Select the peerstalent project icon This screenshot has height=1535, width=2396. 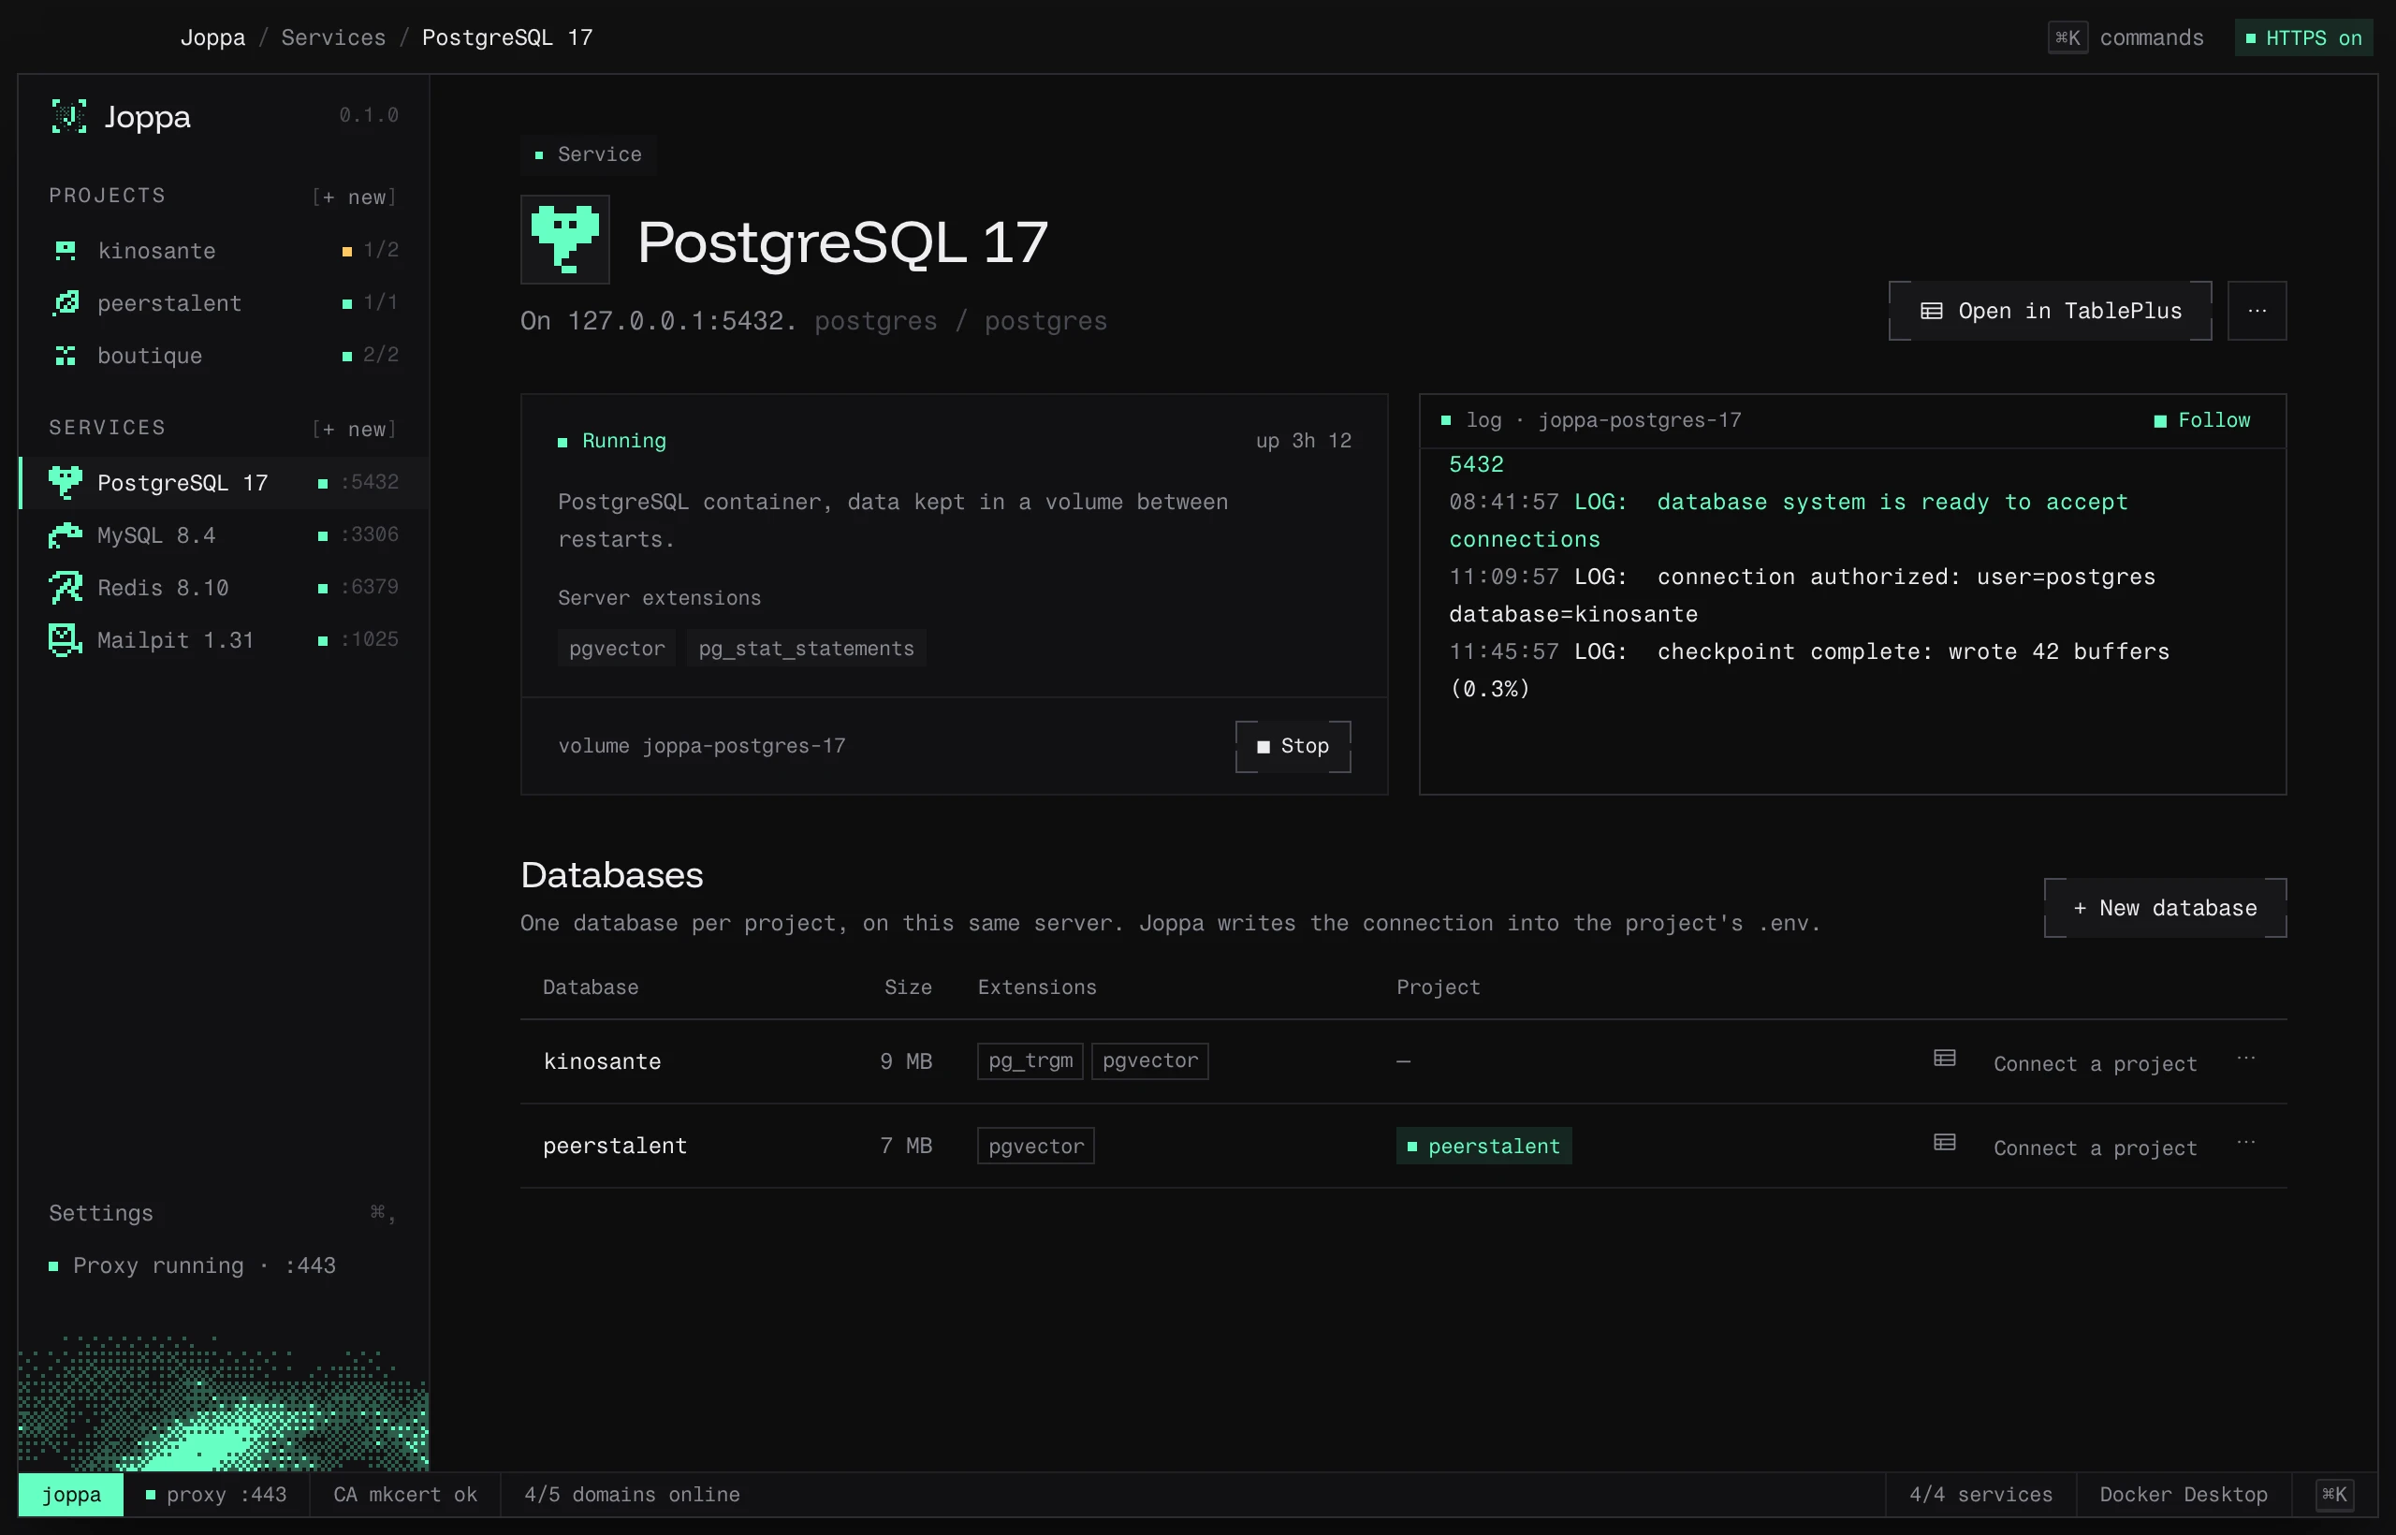(x=66, y=303)
